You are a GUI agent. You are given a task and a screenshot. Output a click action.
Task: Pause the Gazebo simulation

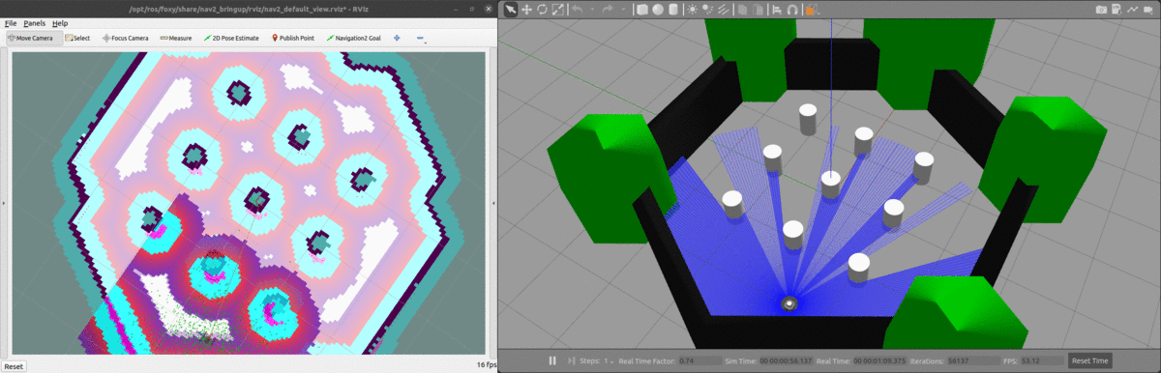tap(552, 360)
